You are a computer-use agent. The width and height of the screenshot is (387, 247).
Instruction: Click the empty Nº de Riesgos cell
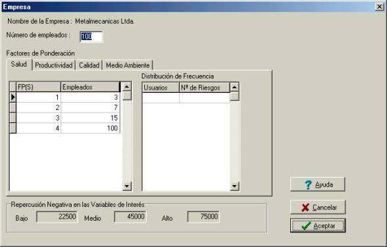pyautogui.click(x=205, y=98)
